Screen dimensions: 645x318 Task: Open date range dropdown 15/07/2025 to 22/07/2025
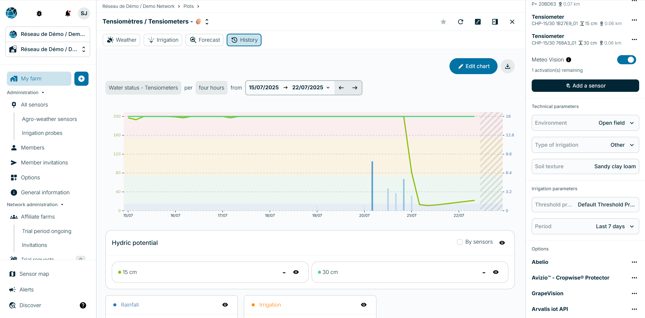(290, 88)
